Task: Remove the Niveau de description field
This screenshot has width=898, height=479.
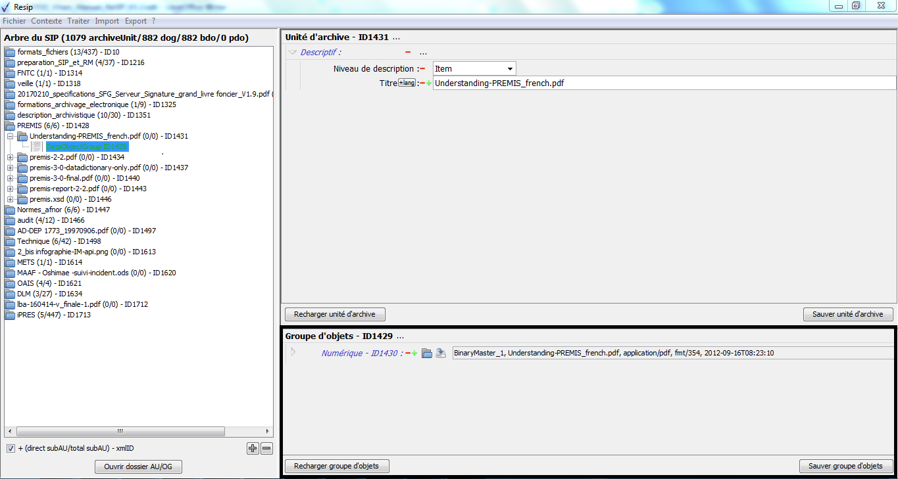Action: (x=422, y=68)
